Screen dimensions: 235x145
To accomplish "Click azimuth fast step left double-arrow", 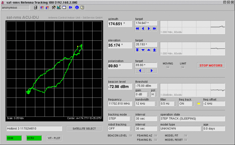I will point(137,29).
